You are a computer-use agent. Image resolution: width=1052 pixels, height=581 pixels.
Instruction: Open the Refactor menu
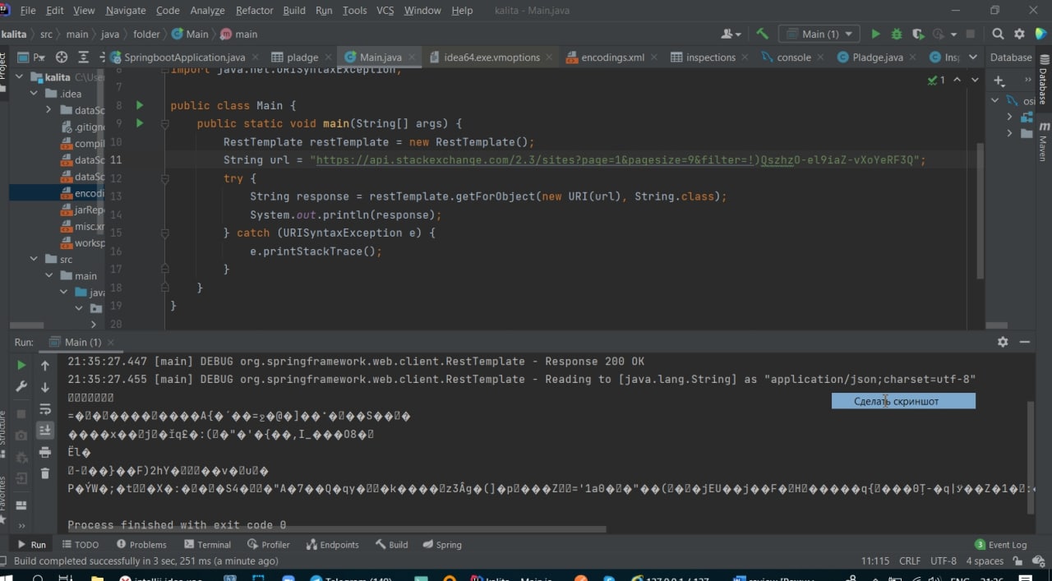(x=254, y=10)
